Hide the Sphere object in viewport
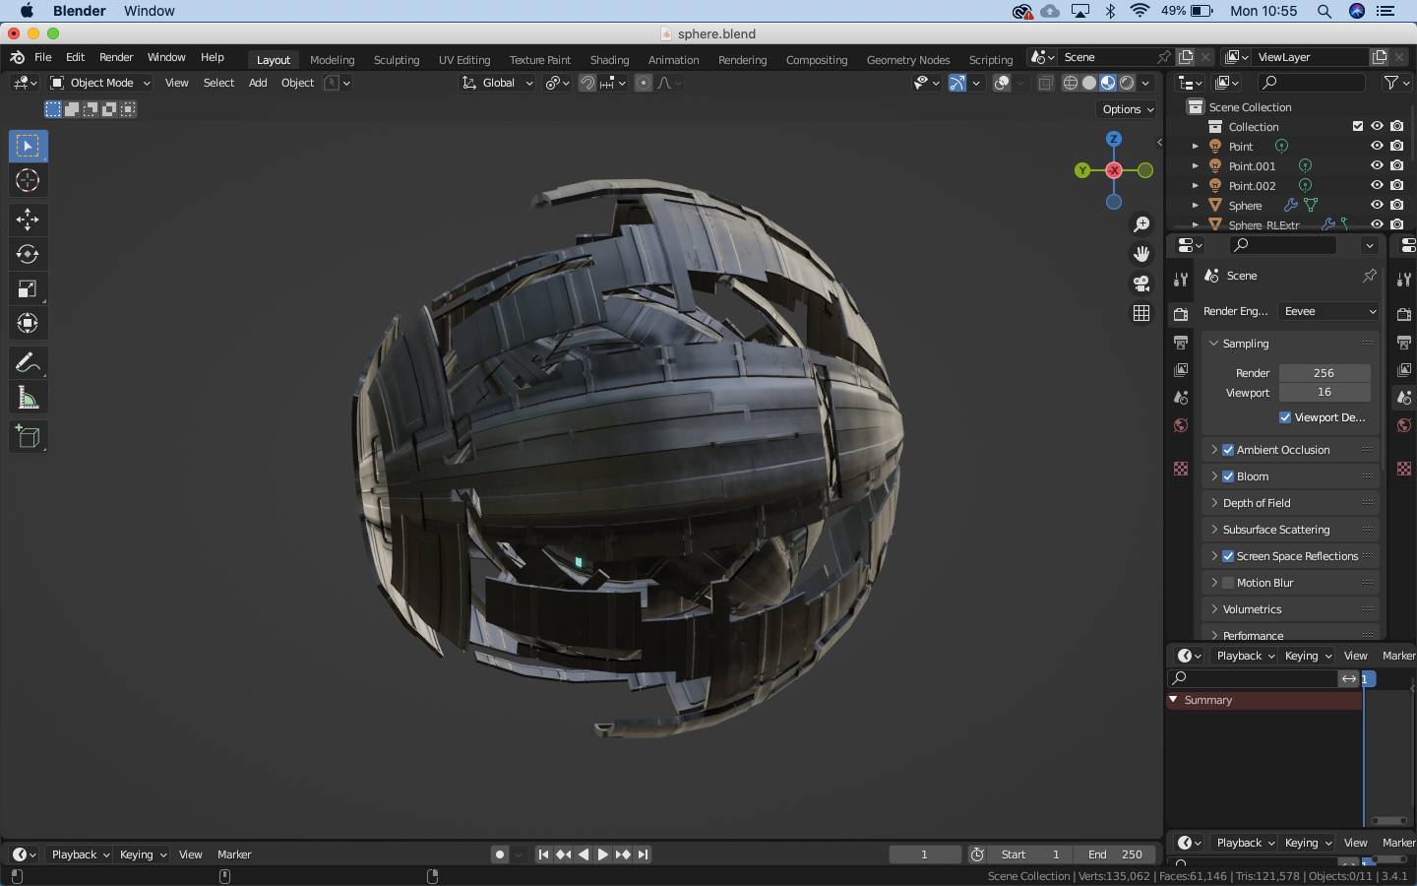This screenshot has height=886, width=1417. 1378,205
